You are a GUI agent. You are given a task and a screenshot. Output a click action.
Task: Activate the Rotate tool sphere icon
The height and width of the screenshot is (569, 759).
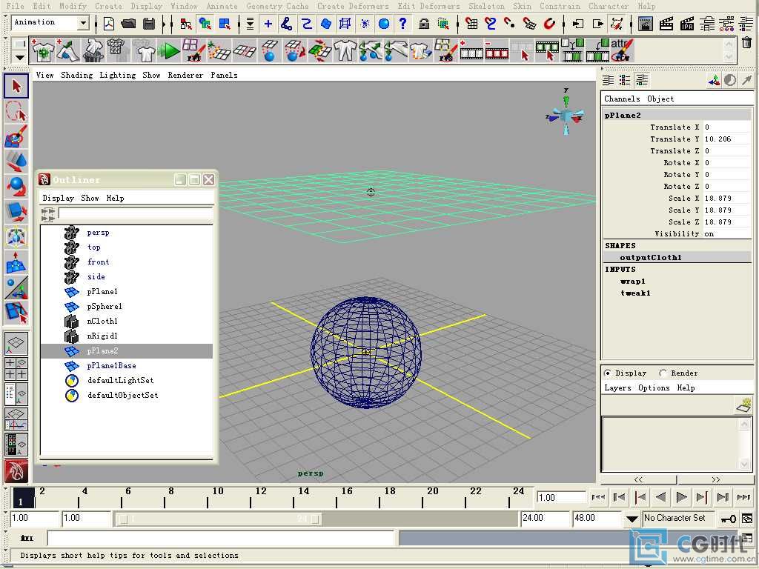tap(16, 186)
